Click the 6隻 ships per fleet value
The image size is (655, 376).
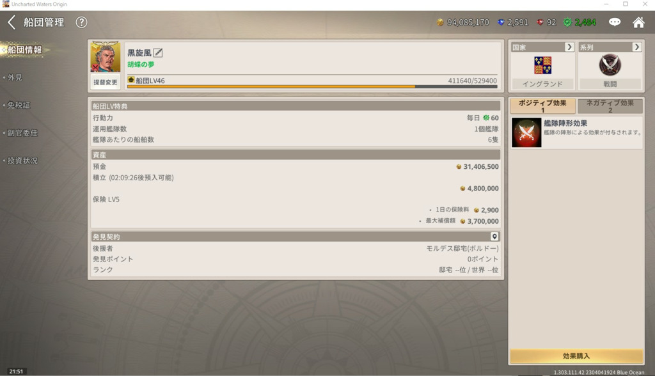493,139
